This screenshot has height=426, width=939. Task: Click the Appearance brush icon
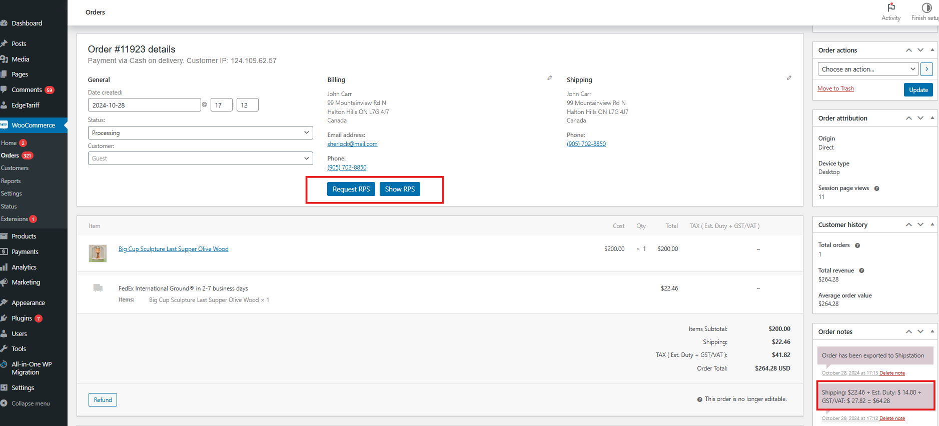pos(4,302)
